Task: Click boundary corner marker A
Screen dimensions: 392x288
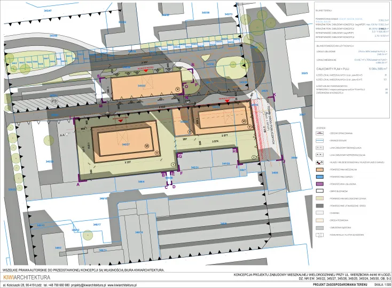Action: [x=79, y=184]
